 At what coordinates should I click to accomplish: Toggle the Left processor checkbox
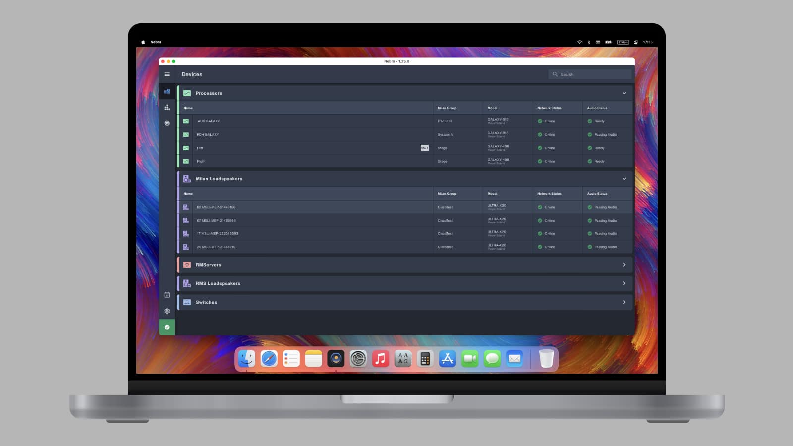pyautogui.click(x=186, y=148)
